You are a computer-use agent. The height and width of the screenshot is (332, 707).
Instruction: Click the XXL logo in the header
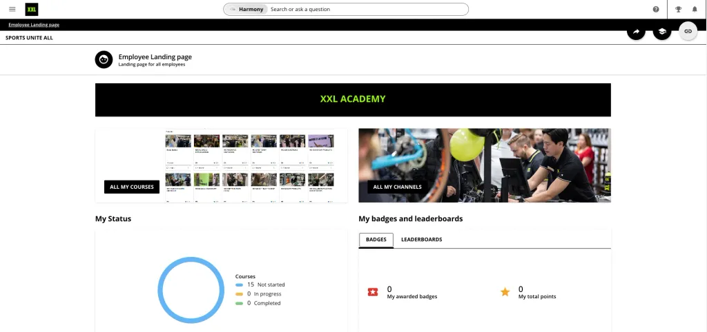click(x=32, y=10)
